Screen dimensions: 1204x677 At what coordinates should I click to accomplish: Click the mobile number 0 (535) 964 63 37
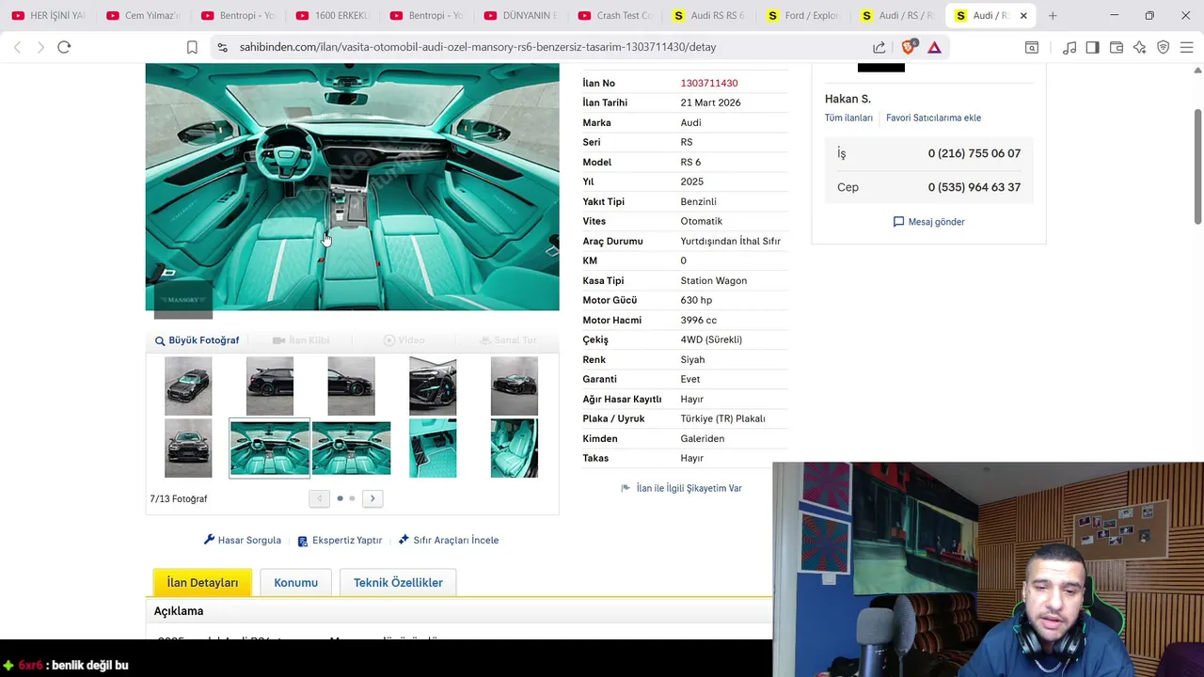[x=974, y=187]
